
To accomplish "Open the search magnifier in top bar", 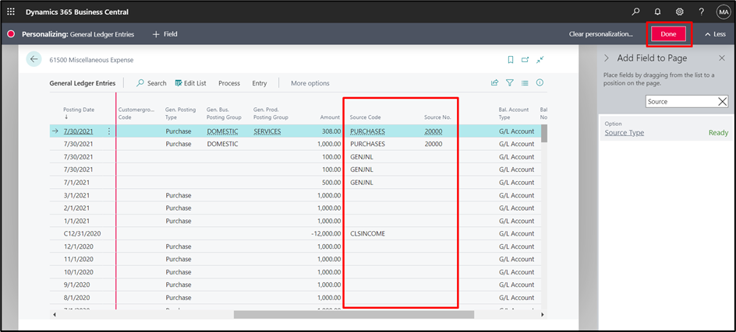I will pyautogui.click(x=635, y=12).
